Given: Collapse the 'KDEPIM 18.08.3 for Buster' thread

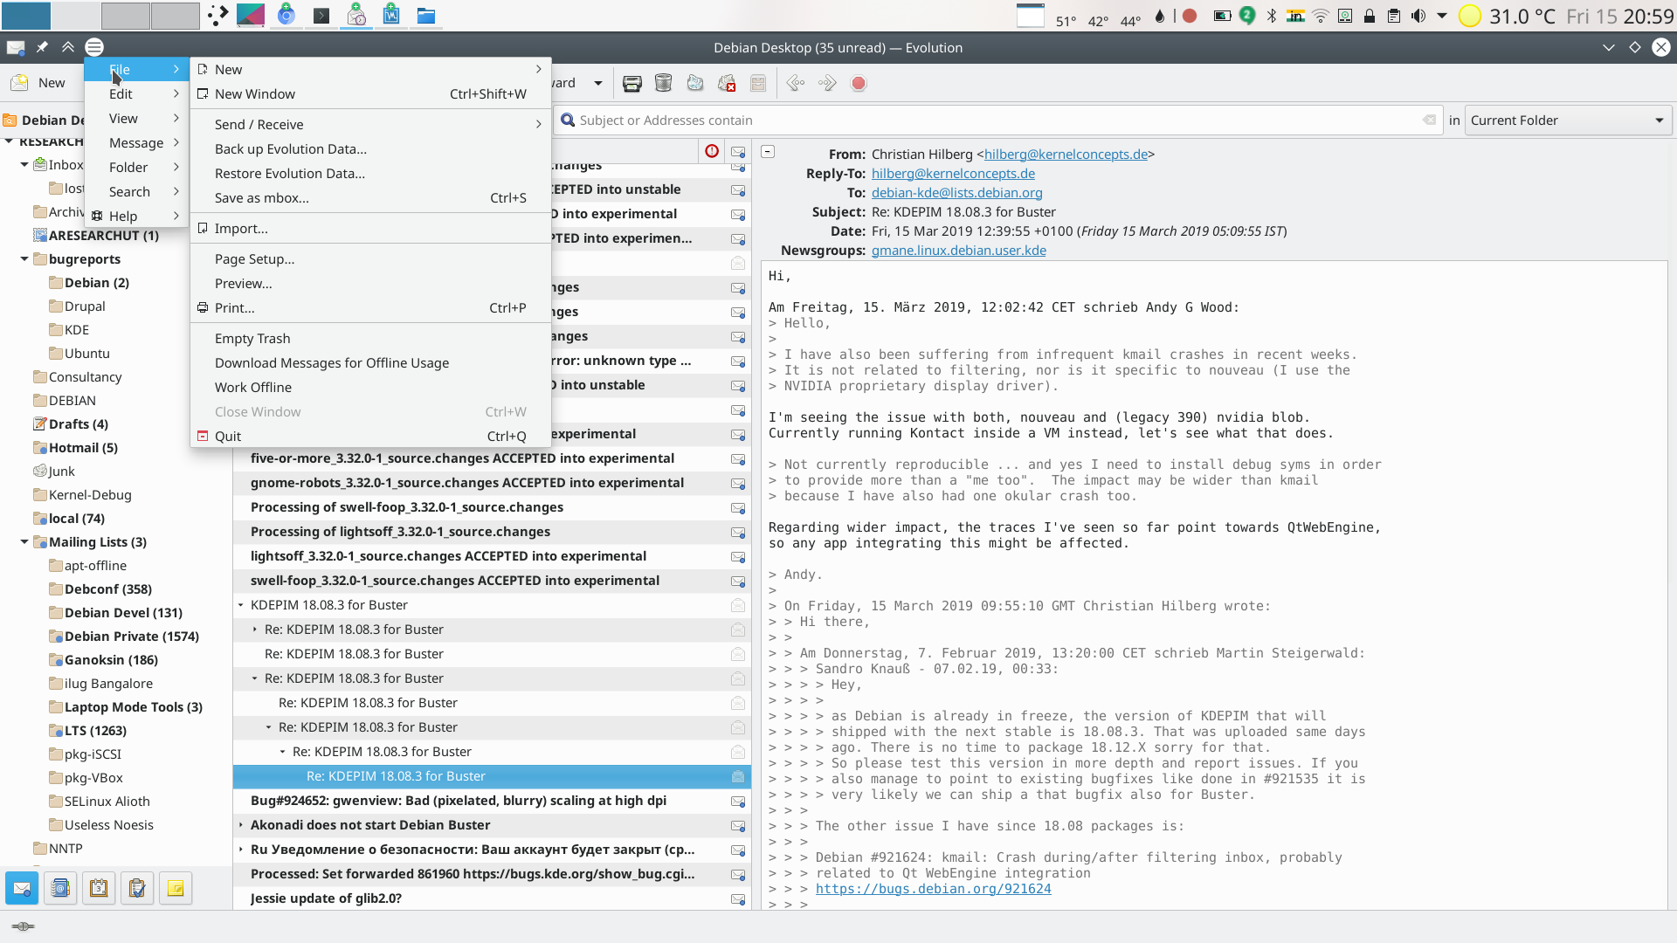Looking at the screenshot, I should point(241,605).
